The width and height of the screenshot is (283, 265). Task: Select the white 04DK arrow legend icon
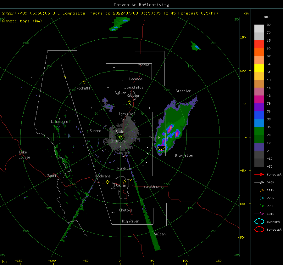click(259, 182)
